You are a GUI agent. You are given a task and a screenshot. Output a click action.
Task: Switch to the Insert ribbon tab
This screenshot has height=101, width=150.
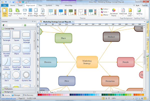(x=20, y=5)
